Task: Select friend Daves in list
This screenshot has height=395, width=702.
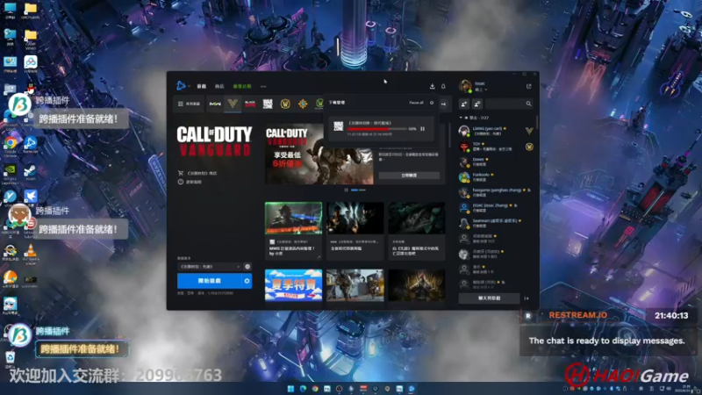Action: tap(496, 162)
